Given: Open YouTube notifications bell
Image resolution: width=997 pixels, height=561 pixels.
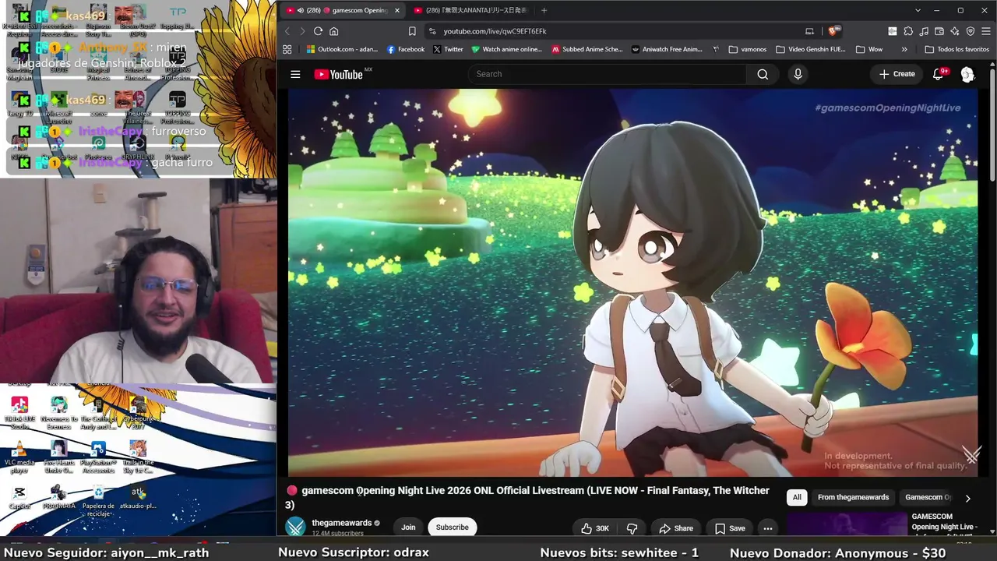Looking at the screenshot, I should [939, 74].
